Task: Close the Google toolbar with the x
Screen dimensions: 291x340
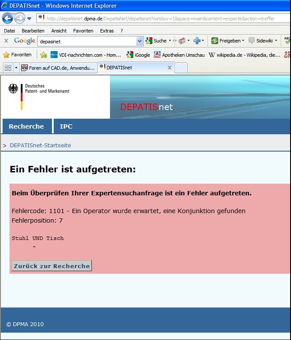Action: coord(6,41)
